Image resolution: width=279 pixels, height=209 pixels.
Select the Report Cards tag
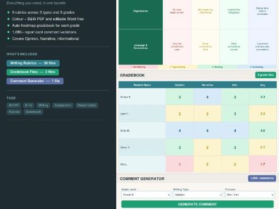[87, 105]
